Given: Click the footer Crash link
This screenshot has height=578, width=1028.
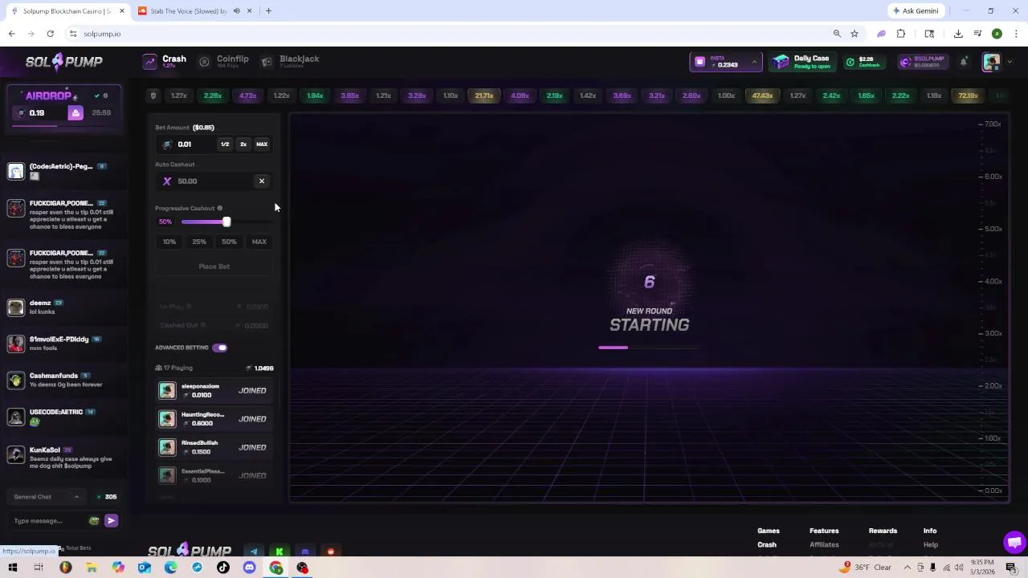Looking at the screenshot, I should [767, 545].
